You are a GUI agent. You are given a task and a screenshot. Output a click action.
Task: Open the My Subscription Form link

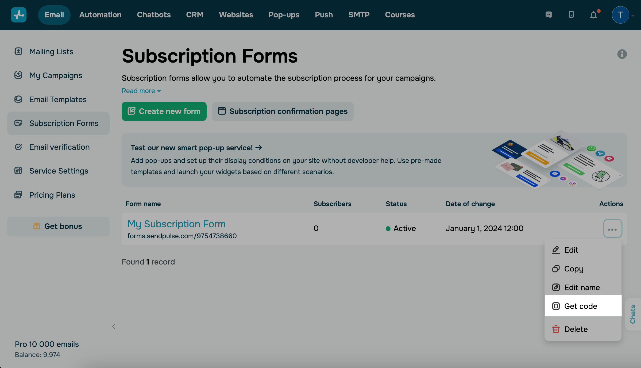[176, 224]
